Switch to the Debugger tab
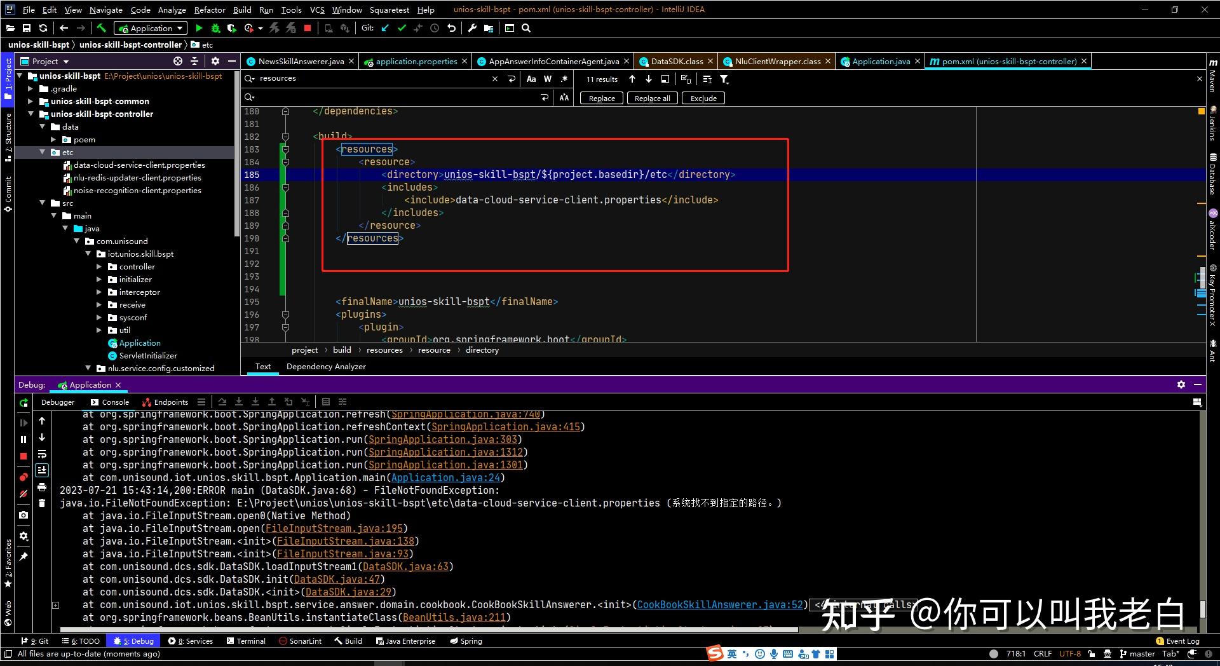This screenshot has width=1220, height=666. (58, 402)
